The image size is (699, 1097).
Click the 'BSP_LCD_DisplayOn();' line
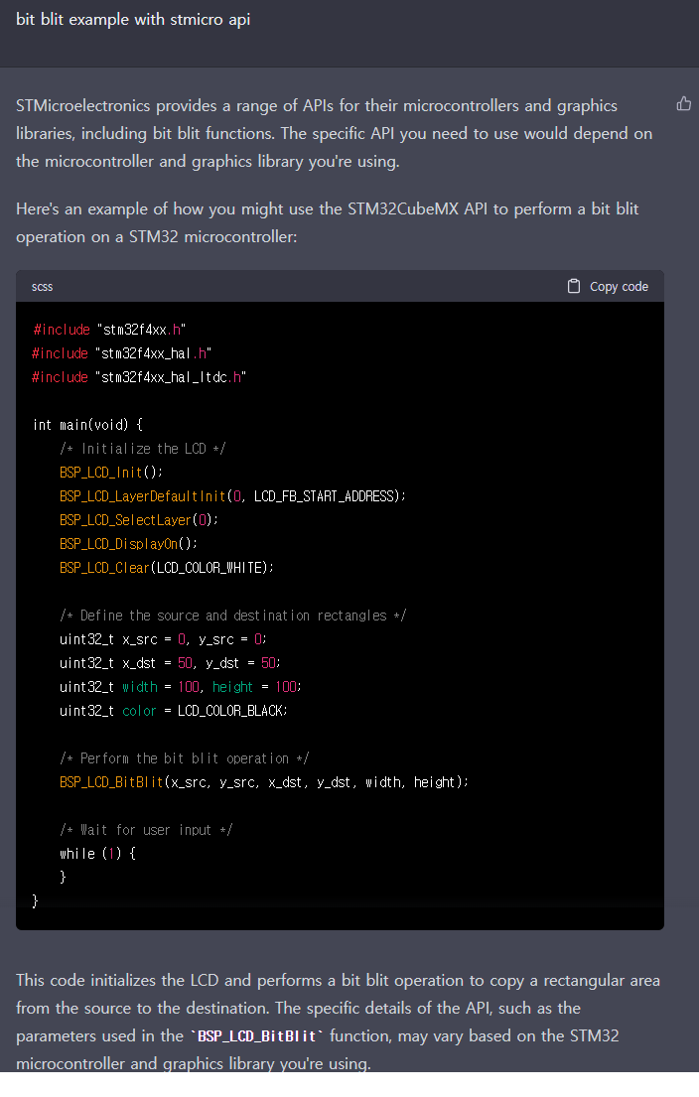point(129,544)
